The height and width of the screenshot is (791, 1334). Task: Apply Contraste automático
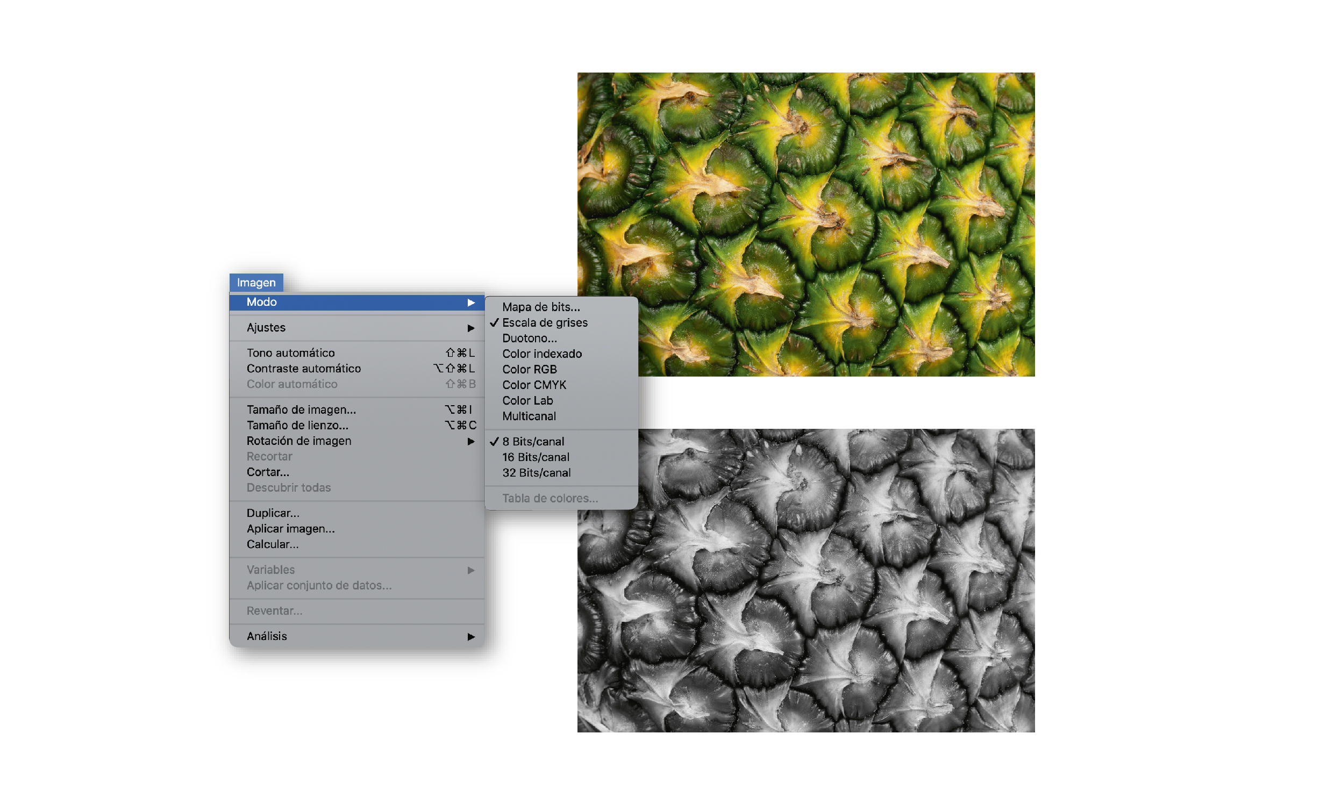point(303,369)
